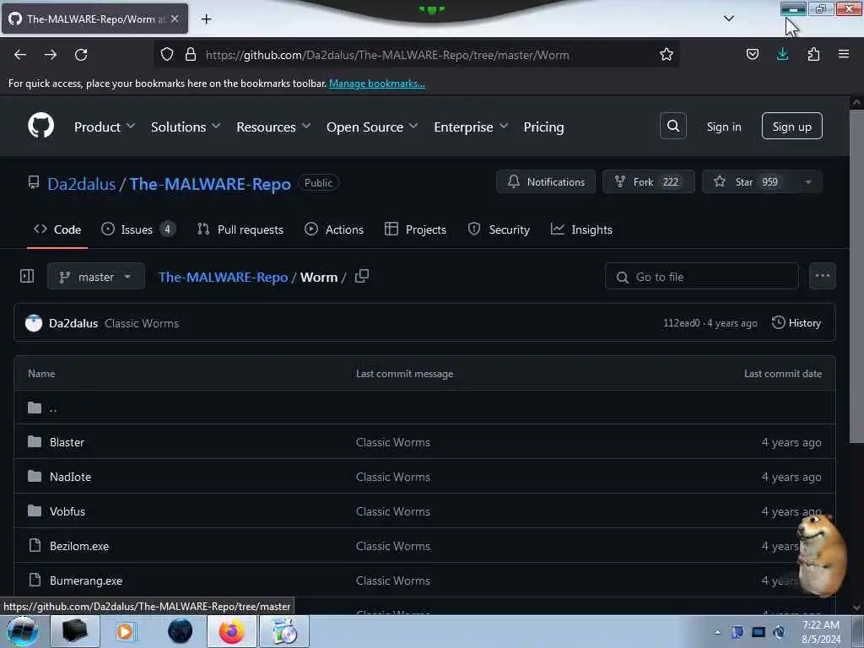Click the browser address bar URL

387,55
